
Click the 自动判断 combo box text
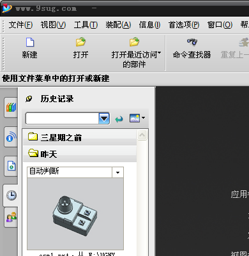pos(44,171)
